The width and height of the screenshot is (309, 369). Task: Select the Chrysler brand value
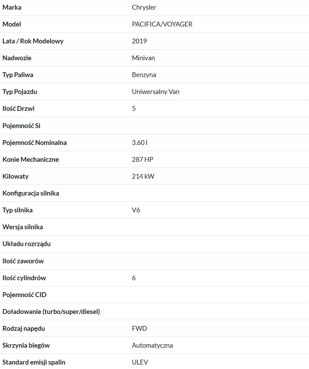[x=144, y=7]
